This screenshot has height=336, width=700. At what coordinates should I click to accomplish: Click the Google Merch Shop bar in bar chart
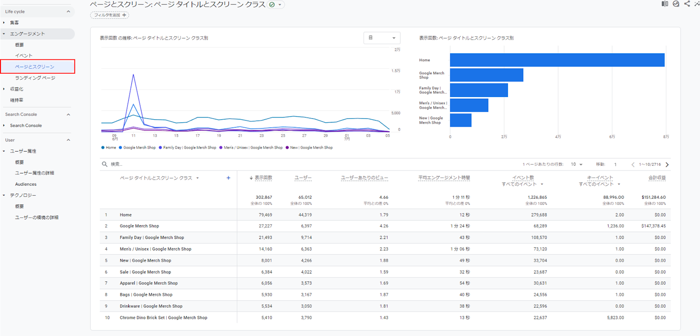coord(486,75)
